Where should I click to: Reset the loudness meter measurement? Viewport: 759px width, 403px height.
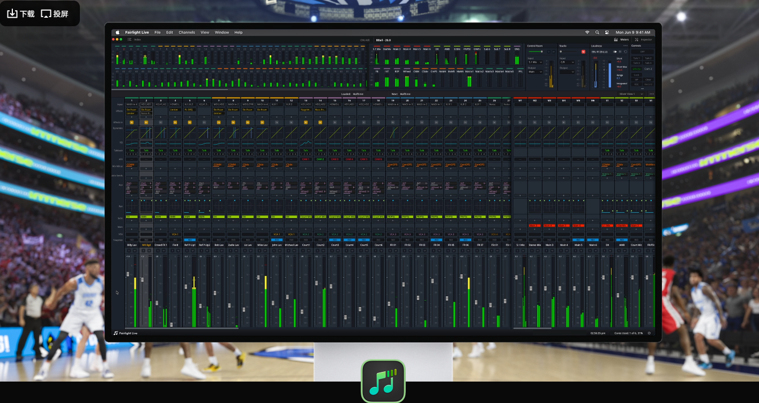click(x=625, y=52)
